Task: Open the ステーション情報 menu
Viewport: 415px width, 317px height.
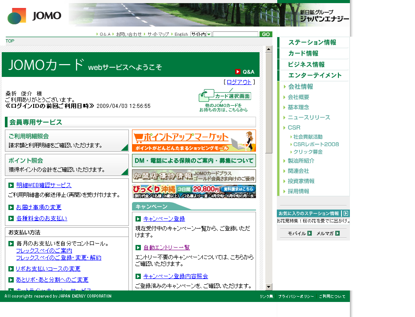Action: 312,42
